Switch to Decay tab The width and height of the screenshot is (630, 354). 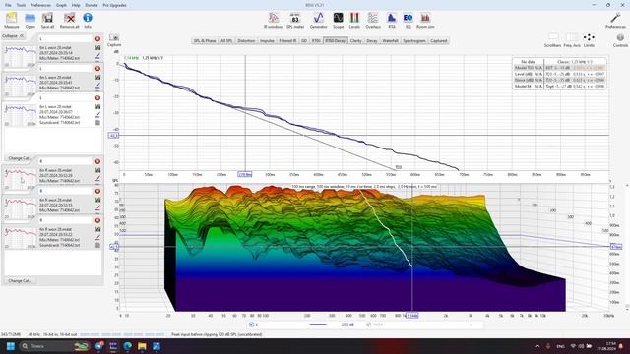coord(372,41)
